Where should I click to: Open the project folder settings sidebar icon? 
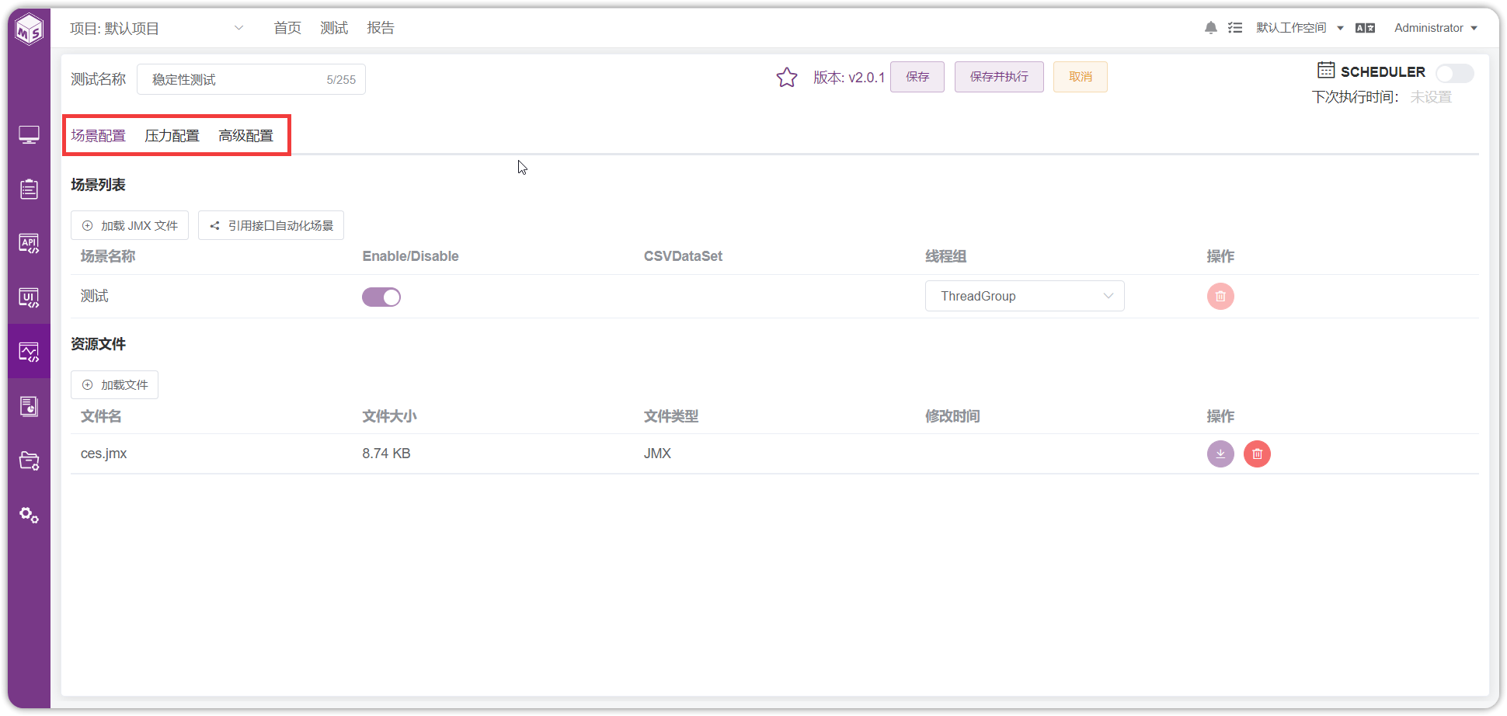click(30, 461)
